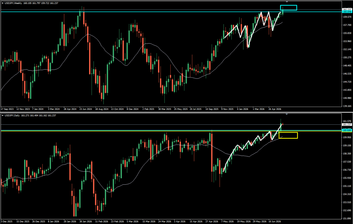Click the 155.110 price axis value
Viewport: 353px width, 224px height.
coord(347,186)
